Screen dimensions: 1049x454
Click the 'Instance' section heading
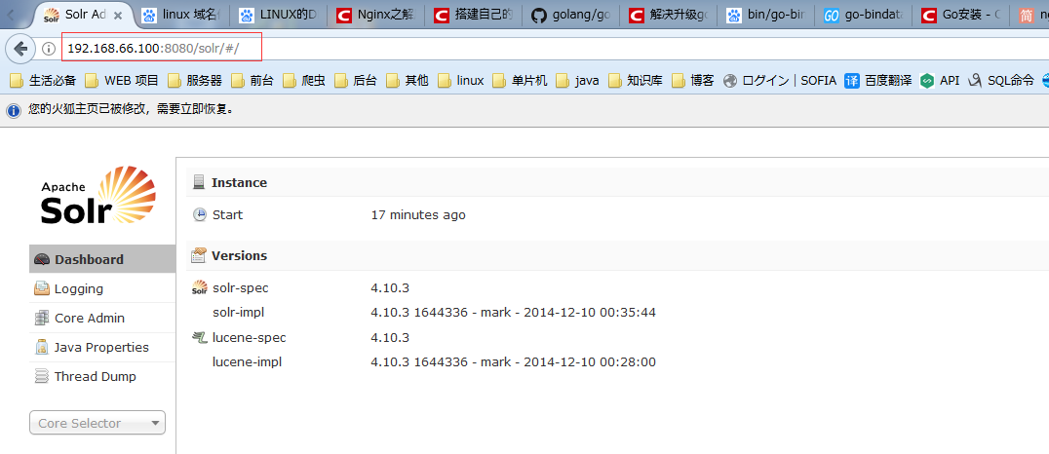[x=239, y=182]
